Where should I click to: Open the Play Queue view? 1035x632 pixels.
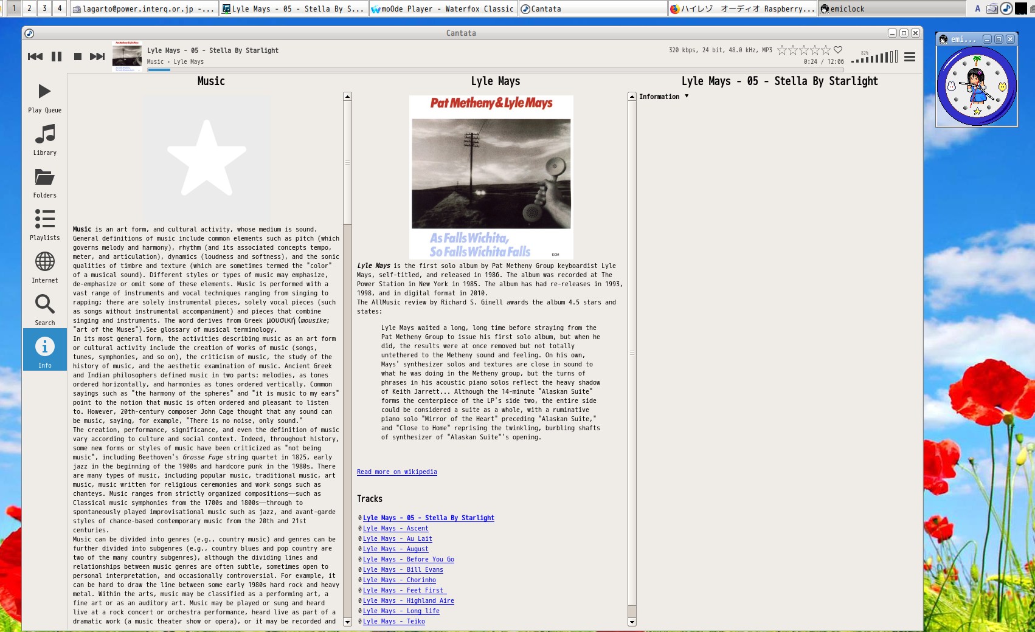click(44, 98)
